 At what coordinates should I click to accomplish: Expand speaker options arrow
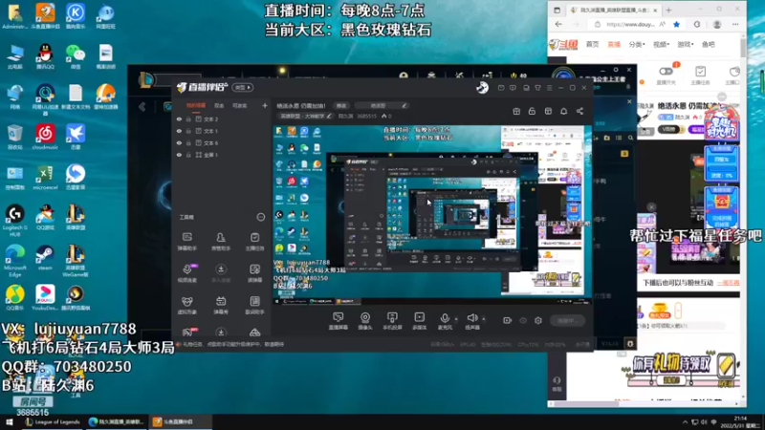(484, 319)
